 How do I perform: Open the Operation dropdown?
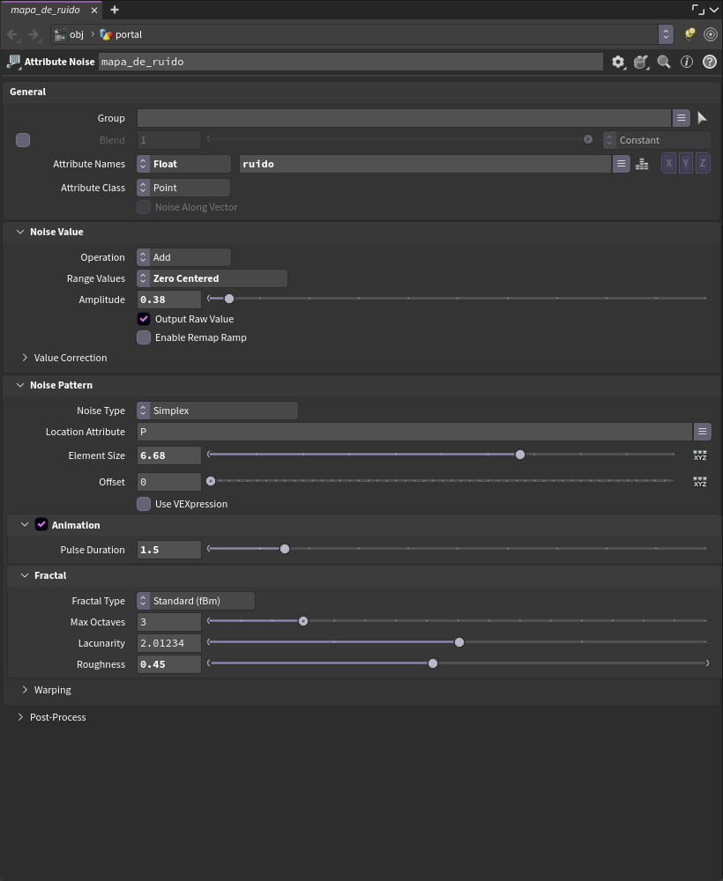184,257
